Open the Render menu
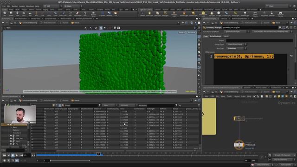 coord(15,6)
